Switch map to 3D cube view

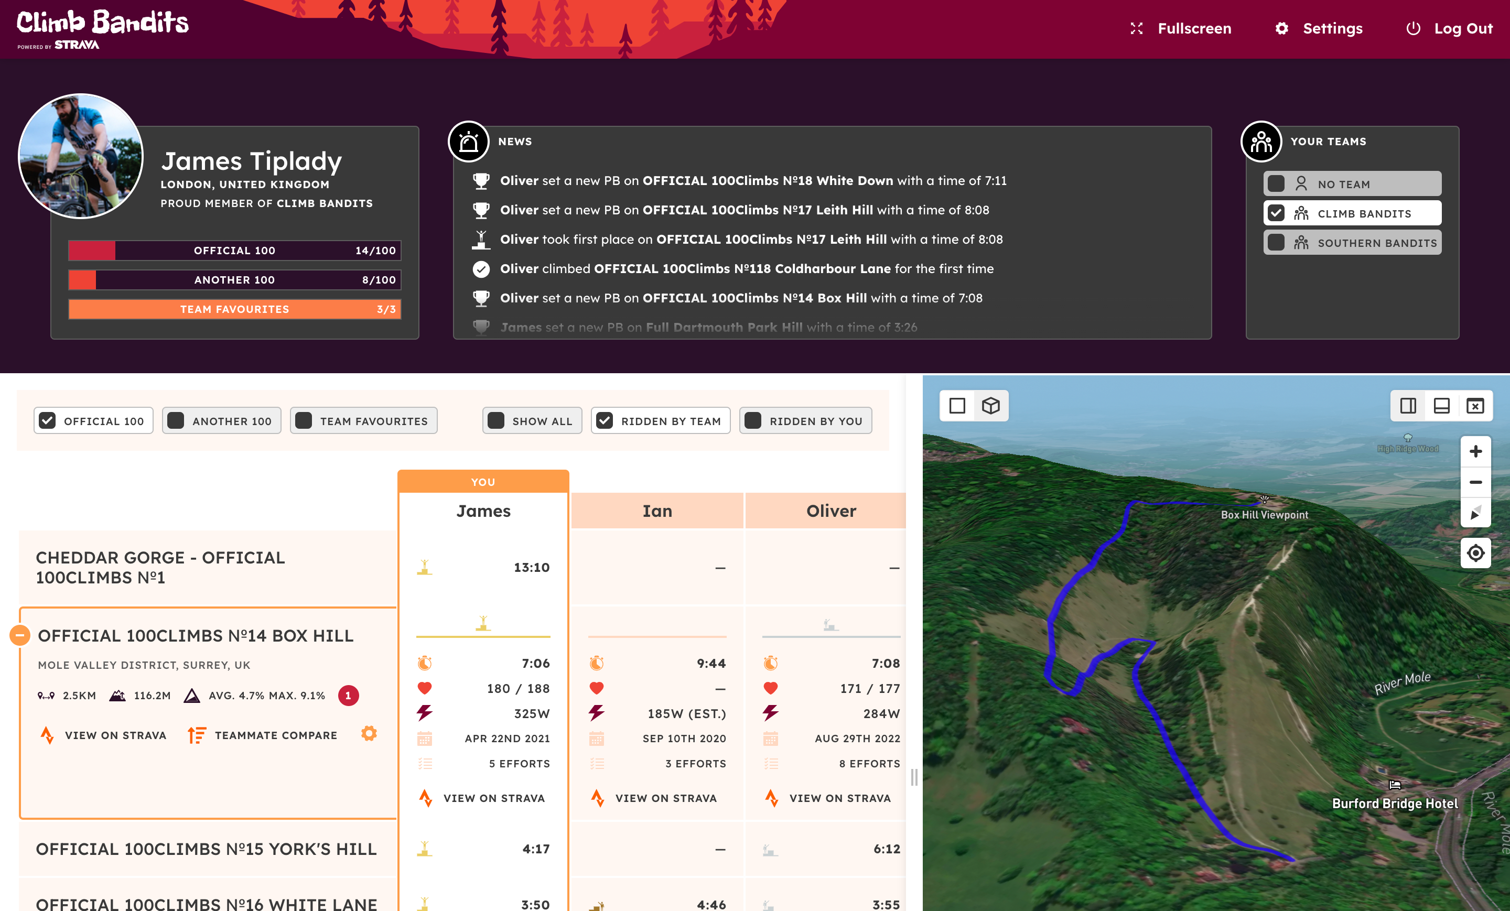(990, 406)
